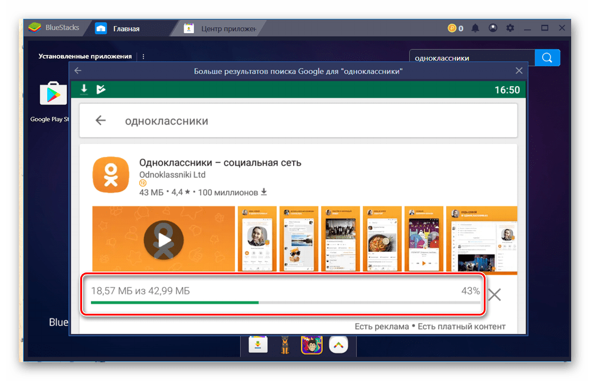The height and width of the screenshot is (381, 590).
Task: Open the BlueStacks notifications bell
Action: point(476,28)
